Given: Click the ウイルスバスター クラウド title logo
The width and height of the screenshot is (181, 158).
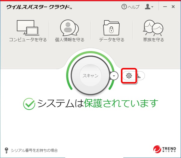Looking at the screenshot, I should point(39,7).
